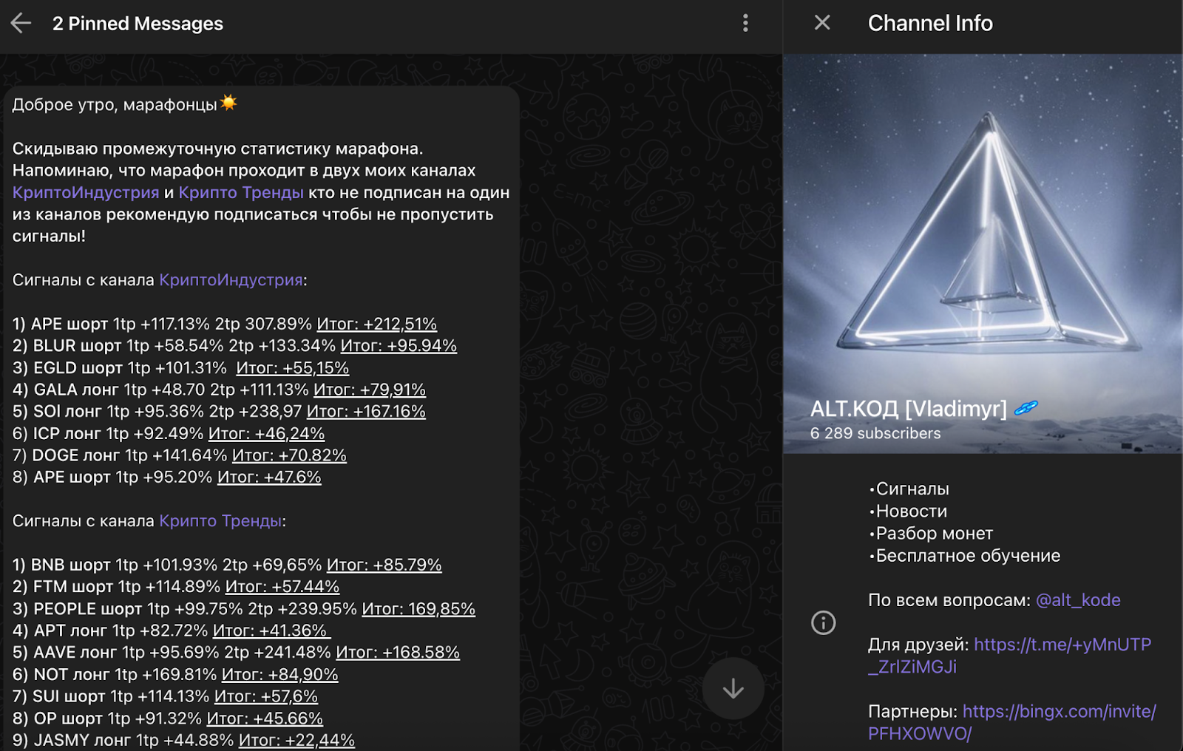The width and height of the screenshot is (1183, 751).
Task: Click 'Итог: 169,85%' on the PEOPLE line
Action: [418, 609]
